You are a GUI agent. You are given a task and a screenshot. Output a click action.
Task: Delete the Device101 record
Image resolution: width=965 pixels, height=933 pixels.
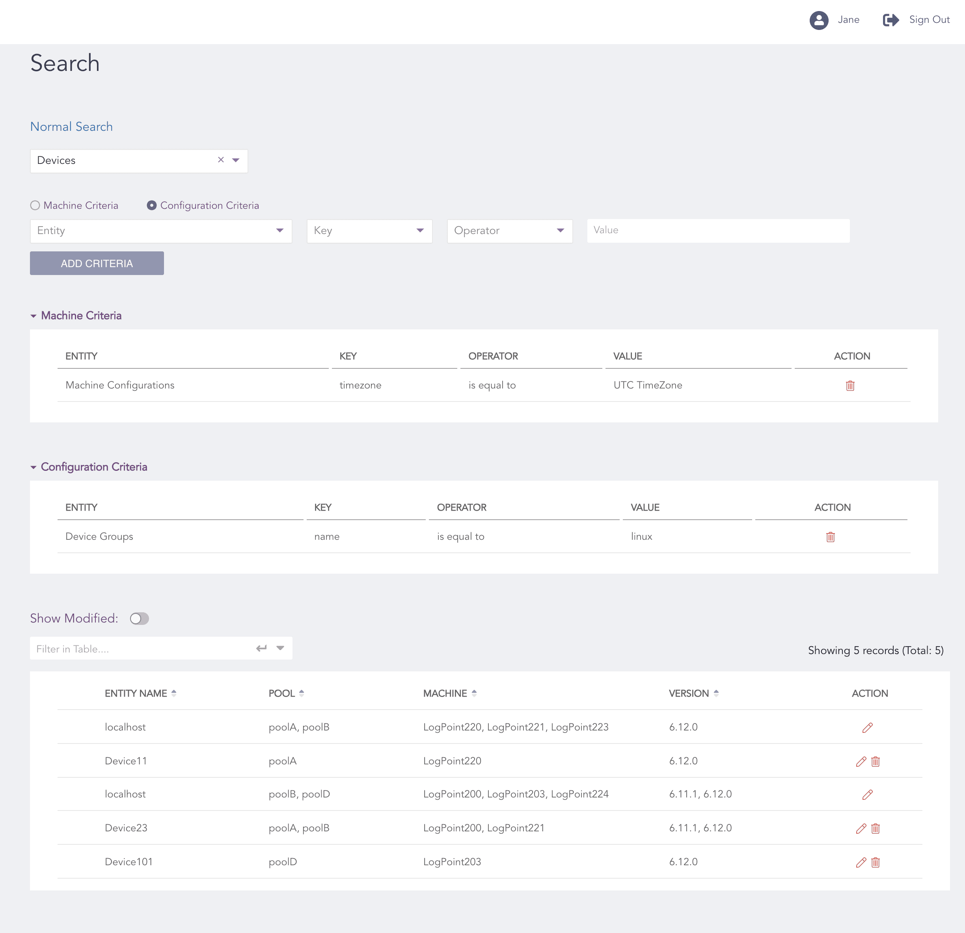(x=876, y=862)
